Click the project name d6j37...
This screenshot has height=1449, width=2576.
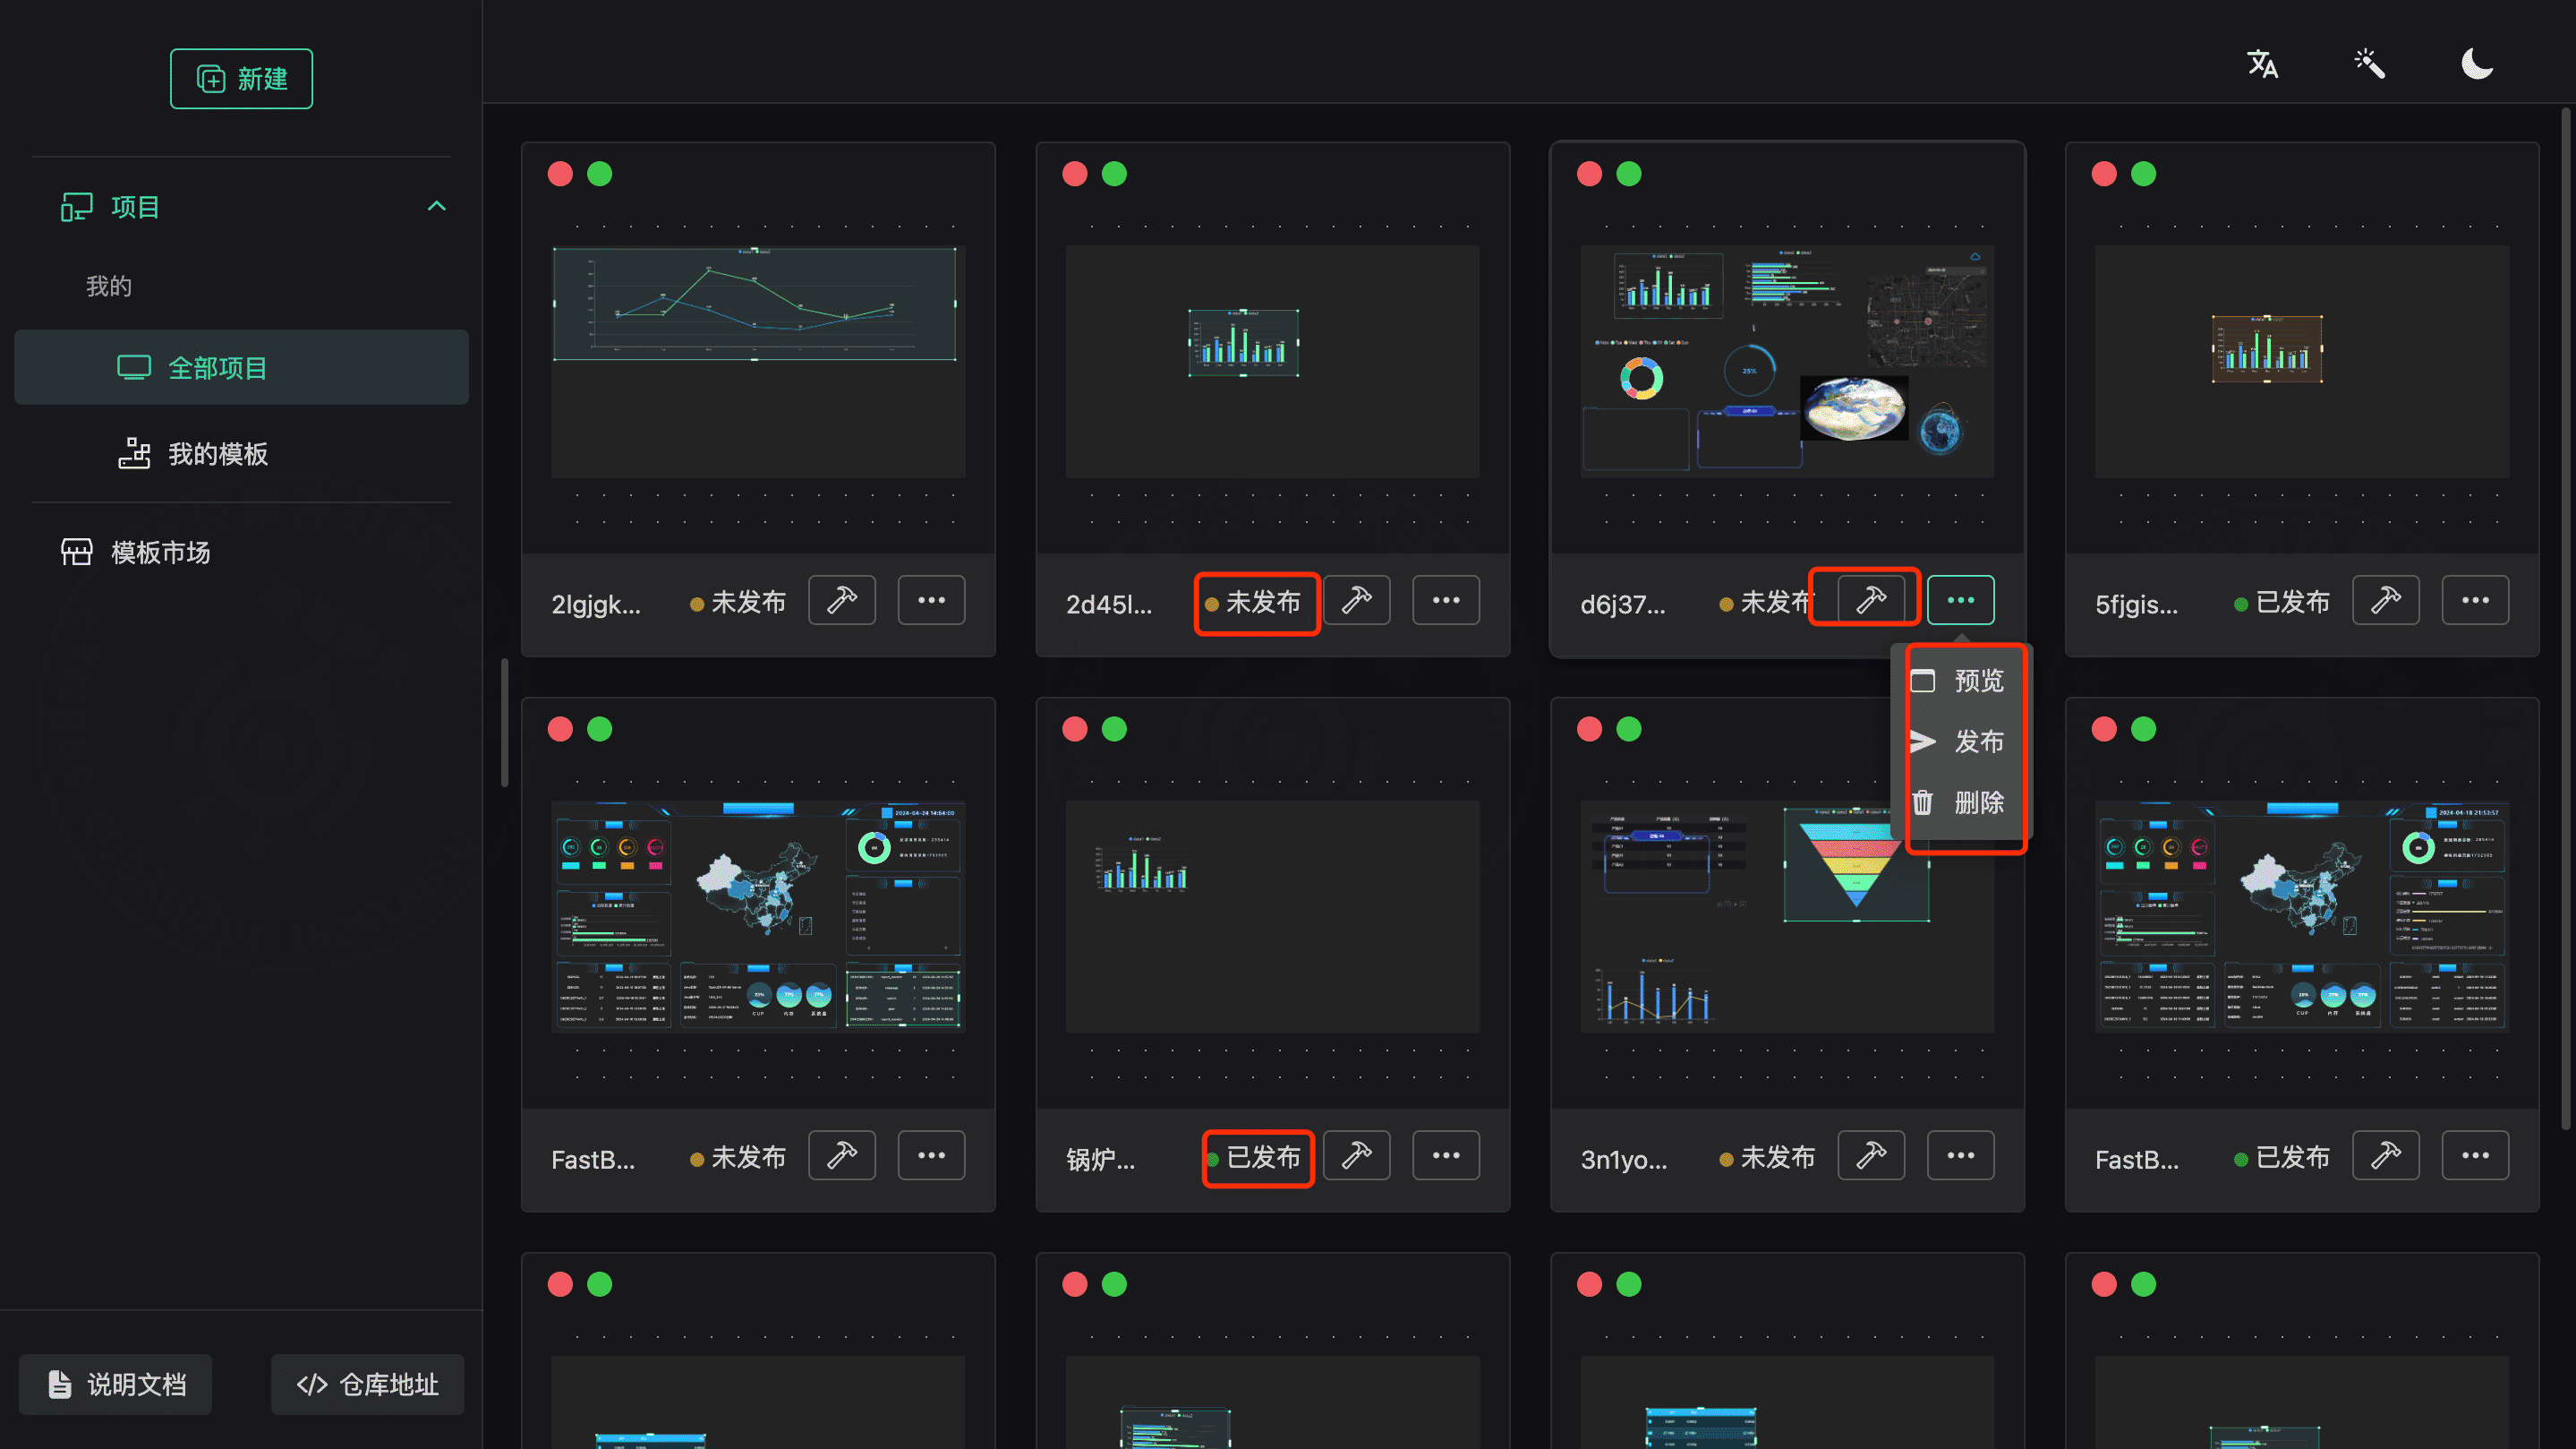pyautogui.click(x=1623, y=604)
